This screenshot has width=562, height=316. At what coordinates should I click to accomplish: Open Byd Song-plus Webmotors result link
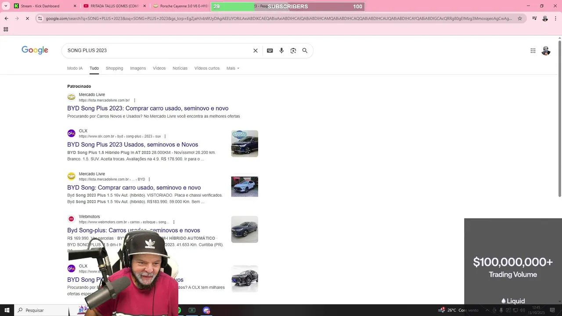(x=133, y=230)
